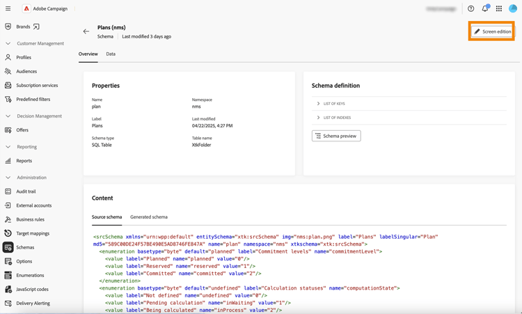Open Brands in the sidebar

(x=24, y=26)
